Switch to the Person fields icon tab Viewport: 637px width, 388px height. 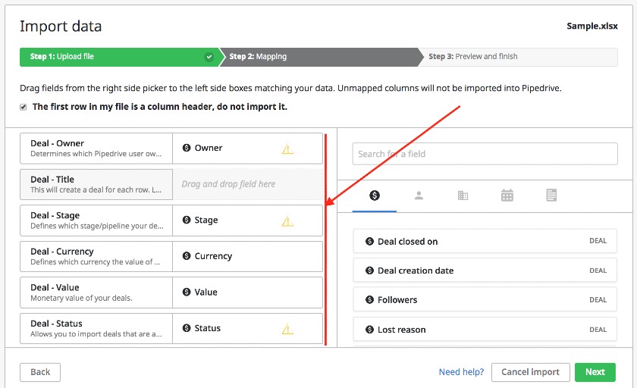[419, 196]
